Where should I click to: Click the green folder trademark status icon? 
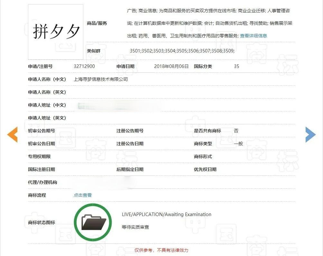(93, 223)
